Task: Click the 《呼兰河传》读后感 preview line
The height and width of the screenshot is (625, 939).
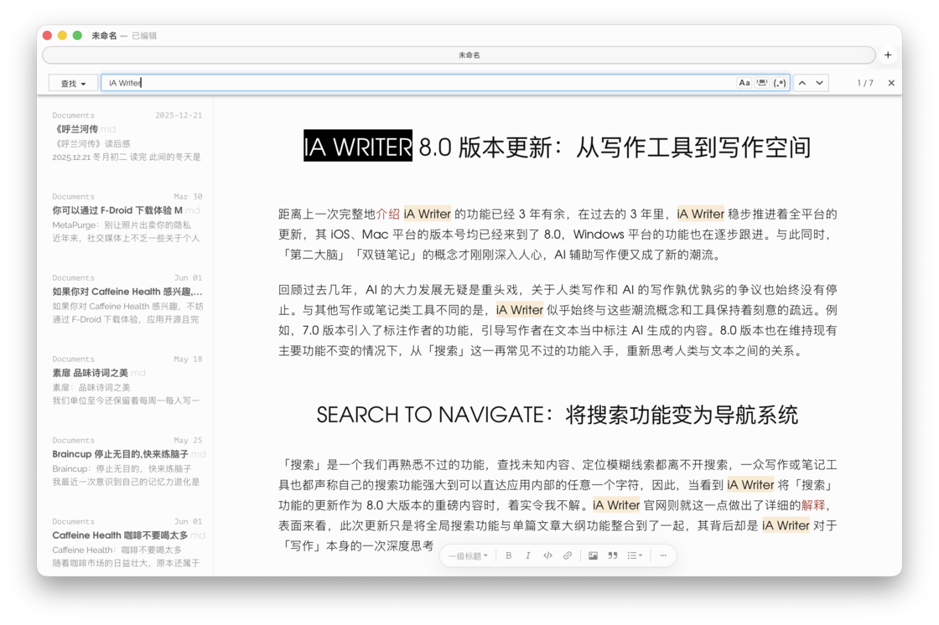Action: tap(91, 143)
